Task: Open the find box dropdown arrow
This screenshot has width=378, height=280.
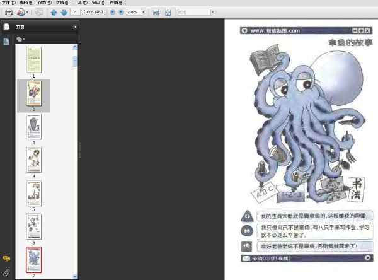Action: click(212, 12)
